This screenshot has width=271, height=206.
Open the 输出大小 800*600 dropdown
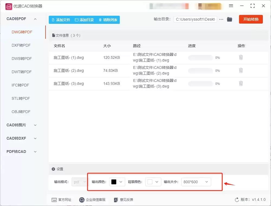[x=196, y=182]
